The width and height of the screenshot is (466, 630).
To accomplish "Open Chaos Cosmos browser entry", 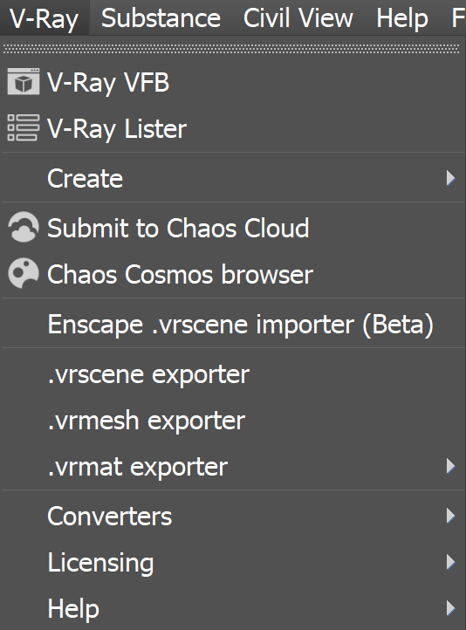I will click(180, 274).
